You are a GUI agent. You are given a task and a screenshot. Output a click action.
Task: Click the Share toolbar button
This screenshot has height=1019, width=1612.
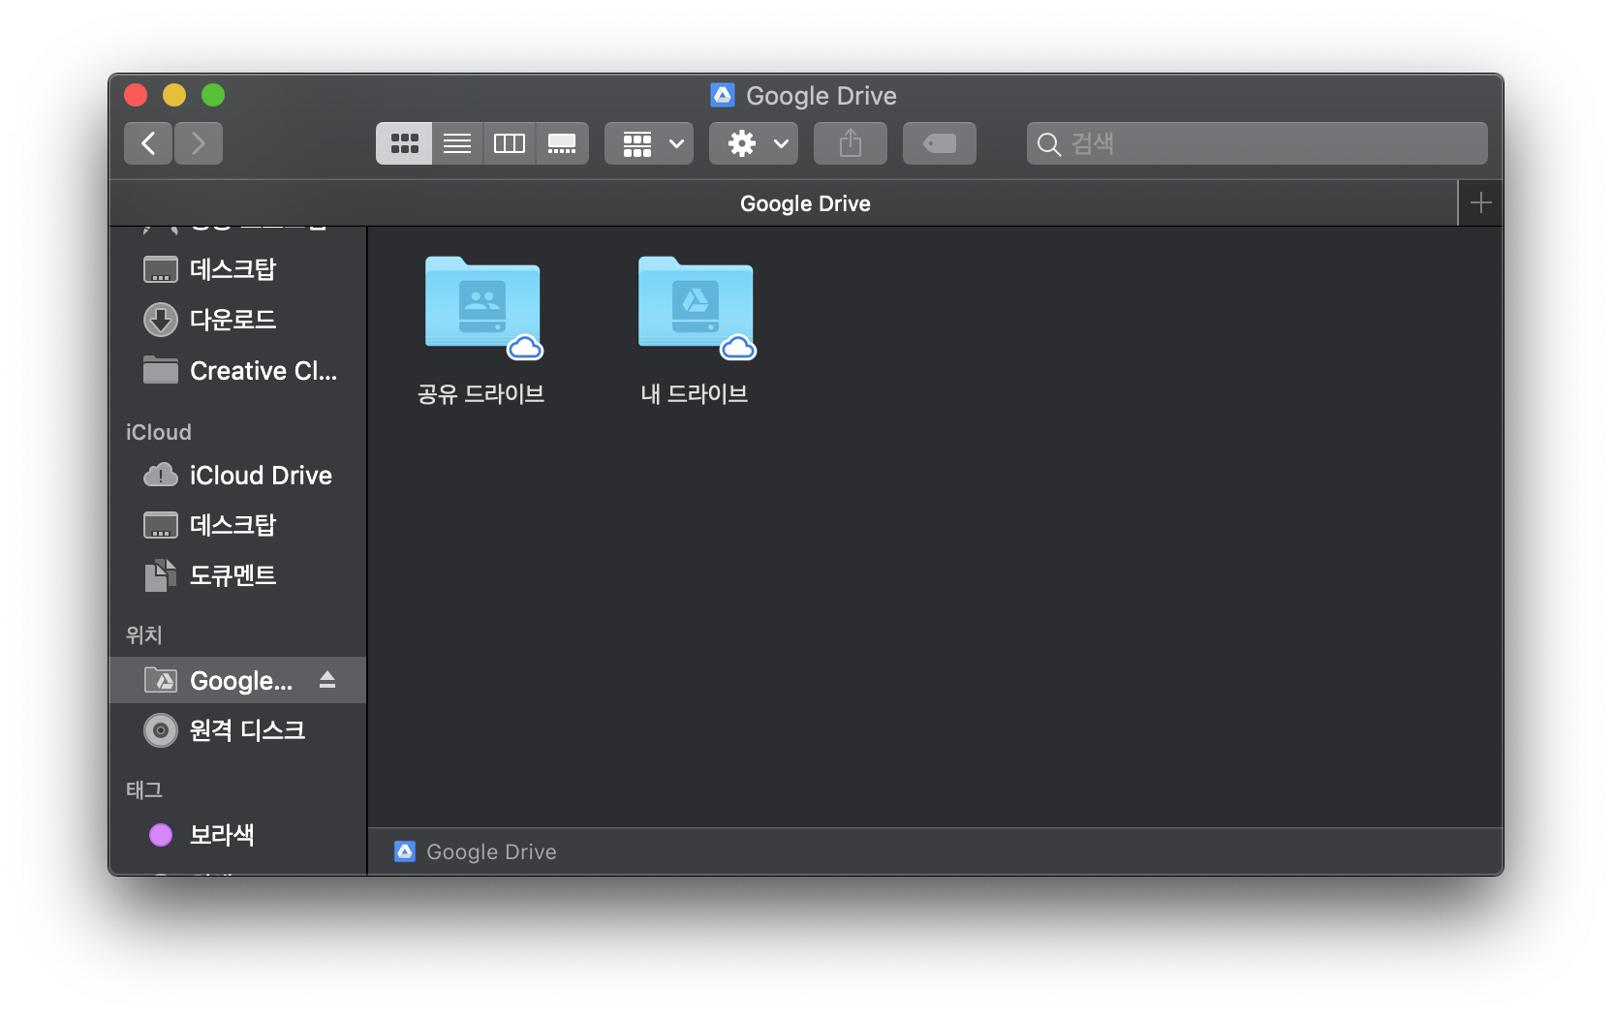pos(851,143)
